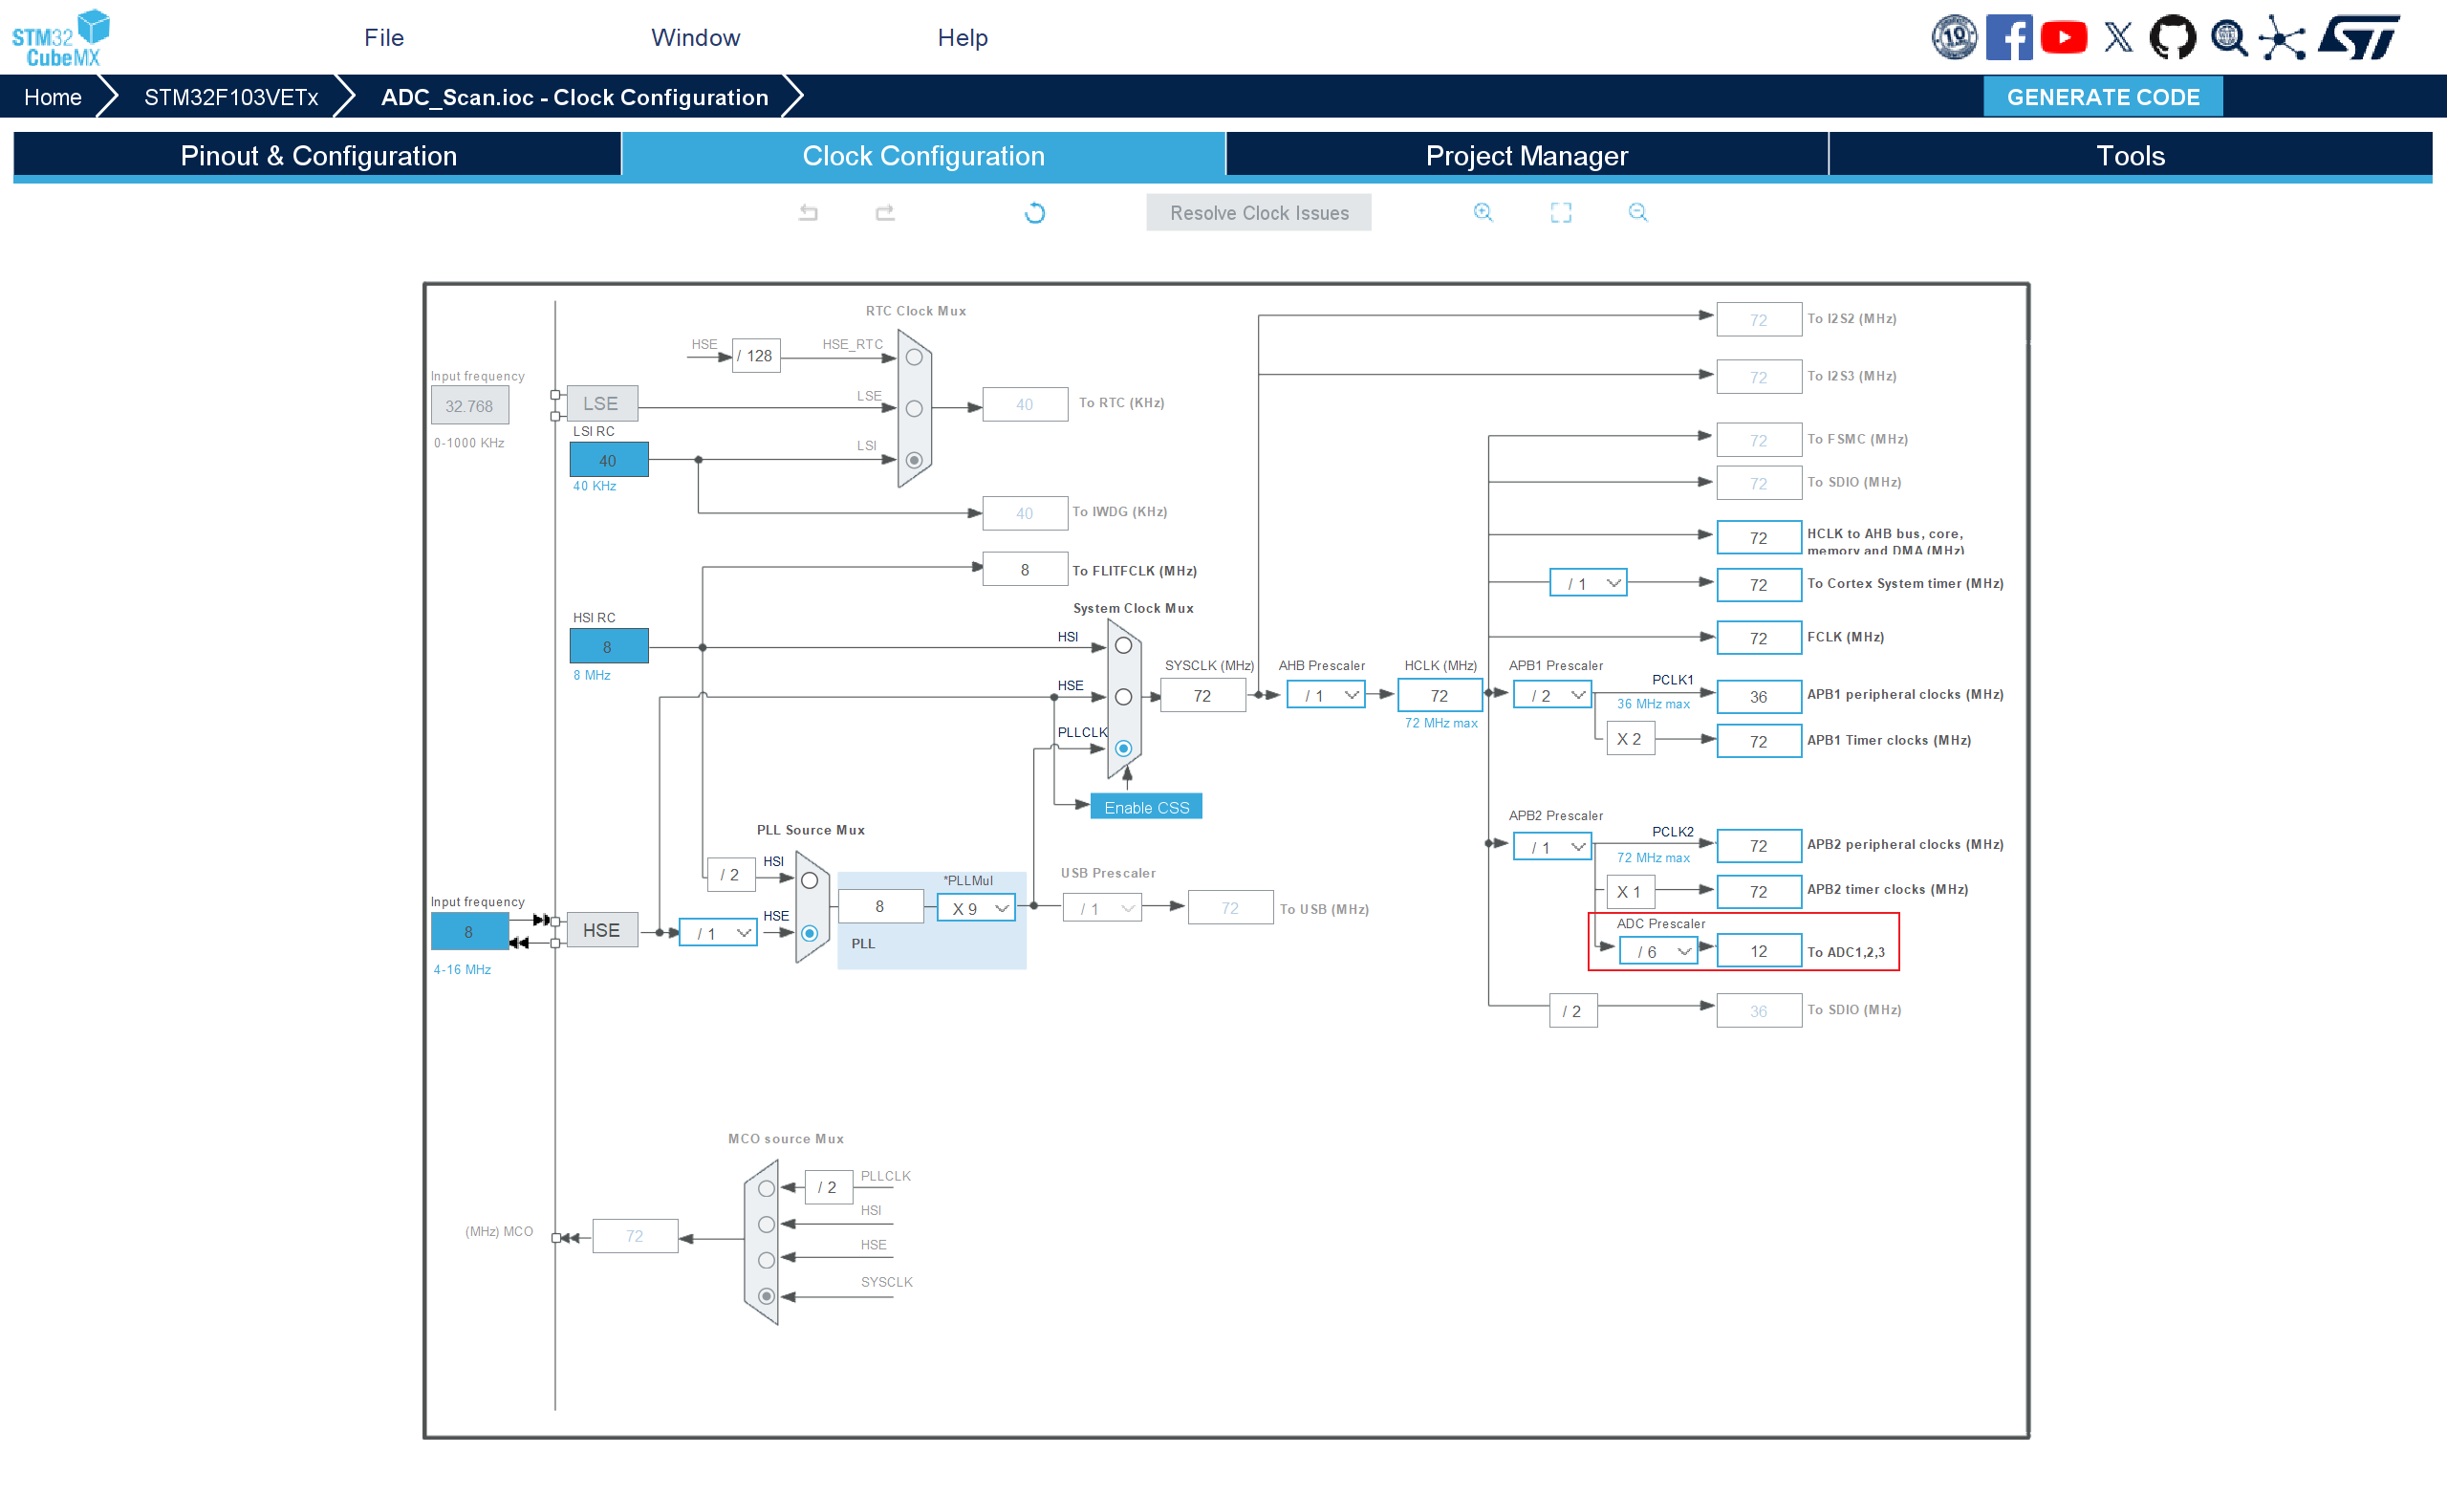This screenshot has width=2447, height=1497.
Task: Click the GENERATE CODE button
Action: (2102, 98)
